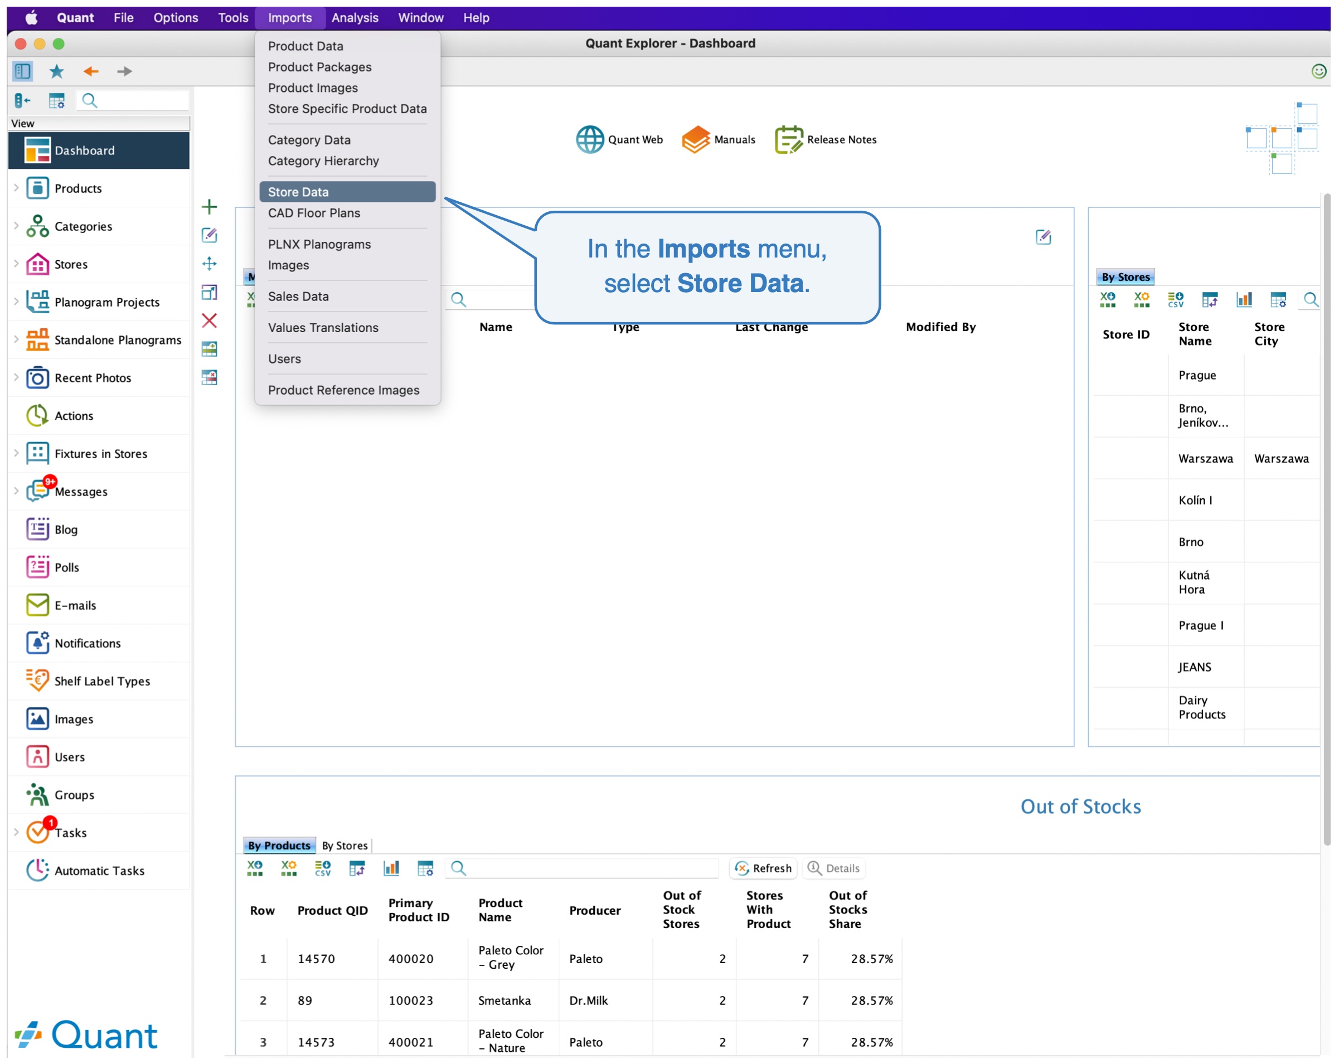Screen dimensions: 1339x1059
Task: Expand the Planogram Projects node
Action: (16, 302)
